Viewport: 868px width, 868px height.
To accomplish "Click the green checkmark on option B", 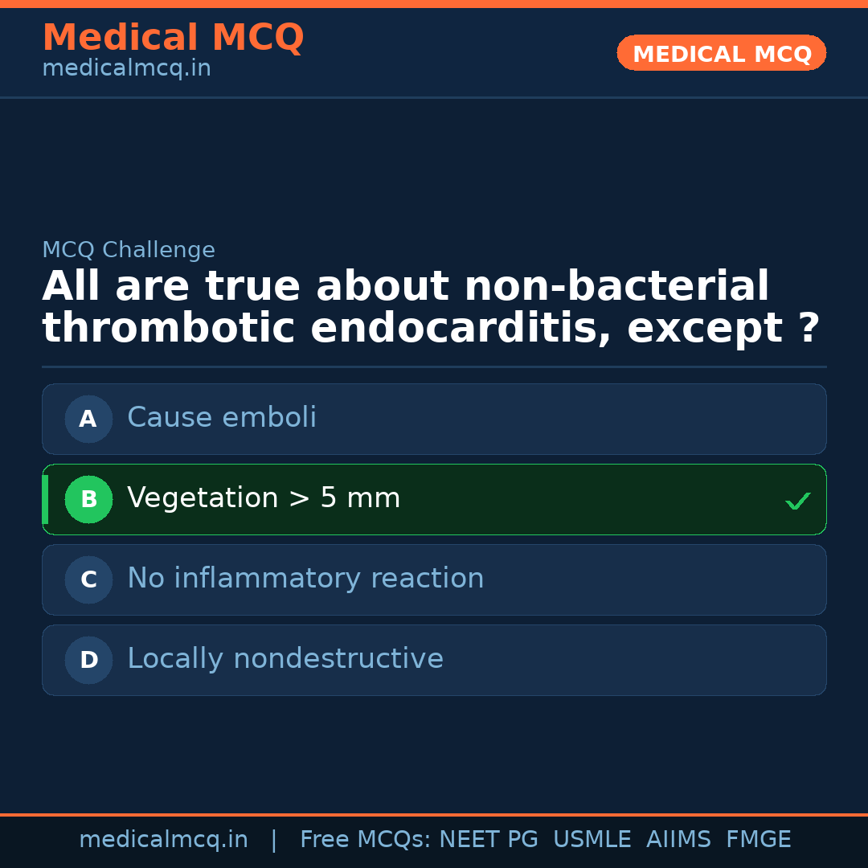I will (x=797, y=501).
